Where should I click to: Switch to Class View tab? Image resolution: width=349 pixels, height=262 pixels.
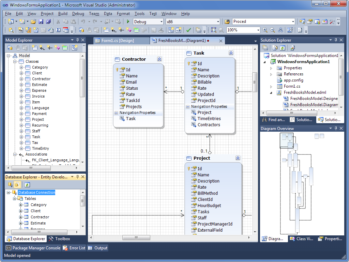tap(302, 238)
